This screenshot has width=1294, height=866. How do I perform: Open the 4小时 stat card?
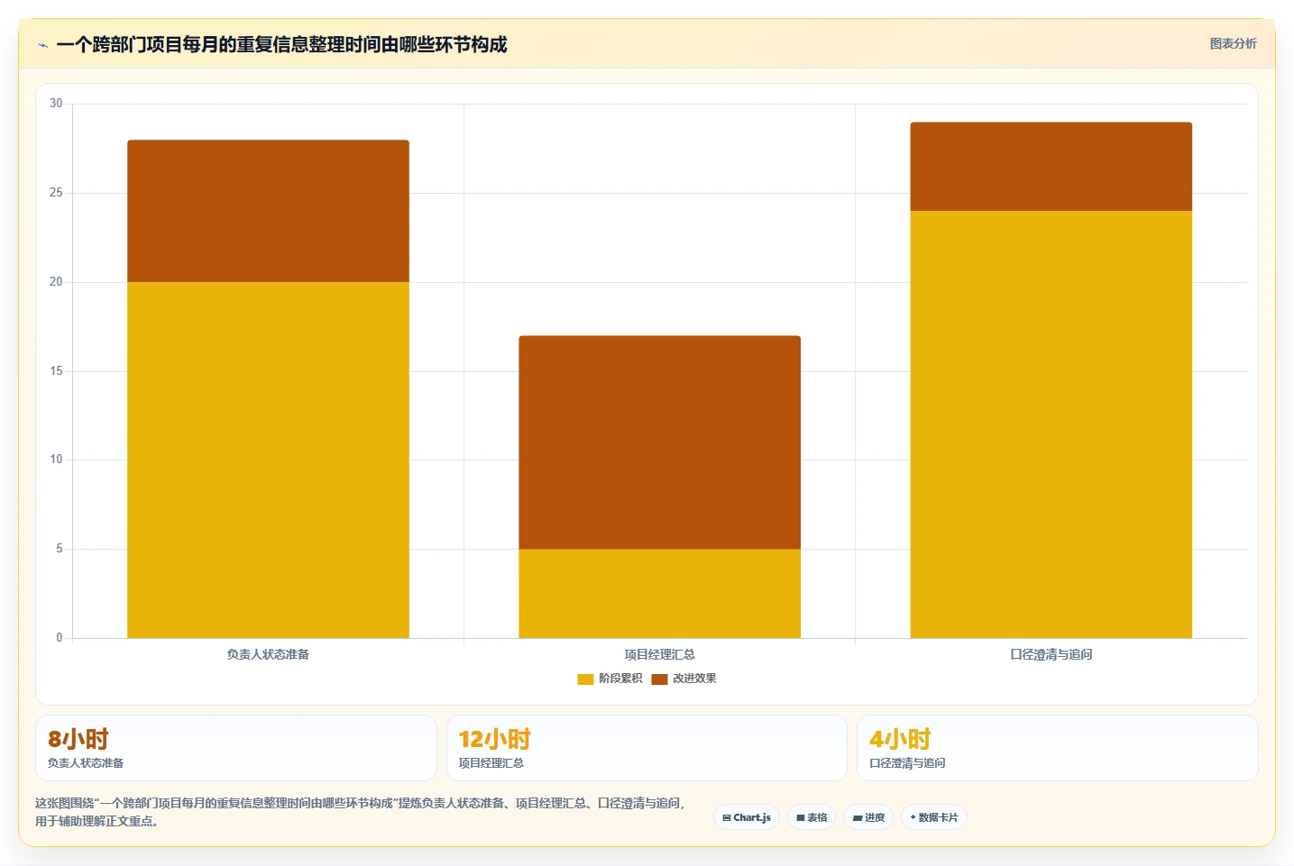(1057, 748)
